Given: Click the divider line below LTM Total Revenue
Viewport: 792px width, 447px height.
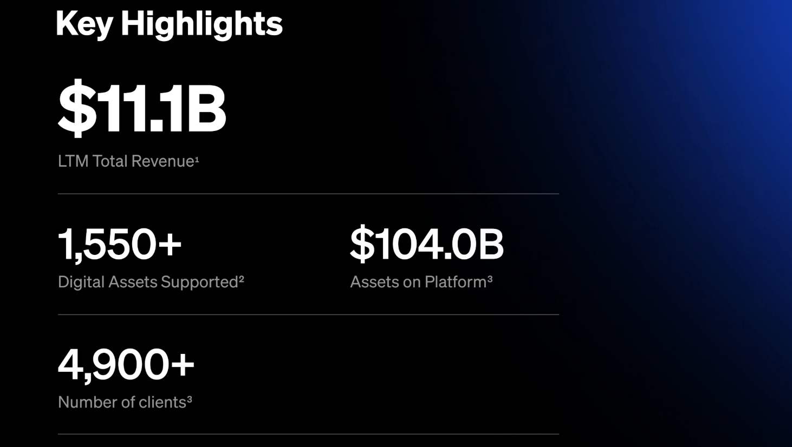Looking at the screenshot, I should tap(308, 194).
